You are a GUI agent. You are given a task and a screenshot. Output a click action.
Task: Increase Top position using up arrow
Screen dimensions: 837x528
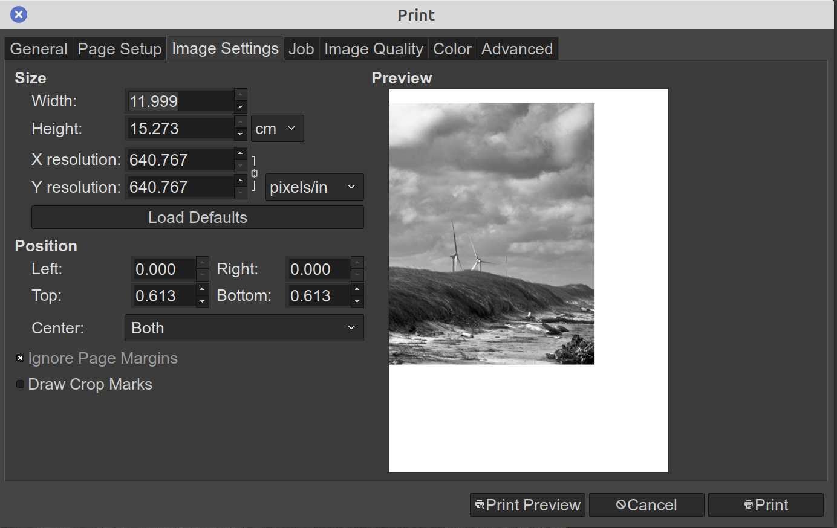click(x=203, y=289)
